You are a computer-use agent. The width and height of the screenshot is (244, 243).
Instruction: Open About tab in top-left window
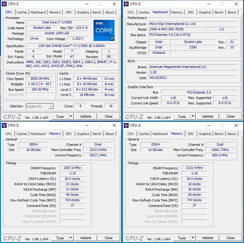[x=110, y=12]
